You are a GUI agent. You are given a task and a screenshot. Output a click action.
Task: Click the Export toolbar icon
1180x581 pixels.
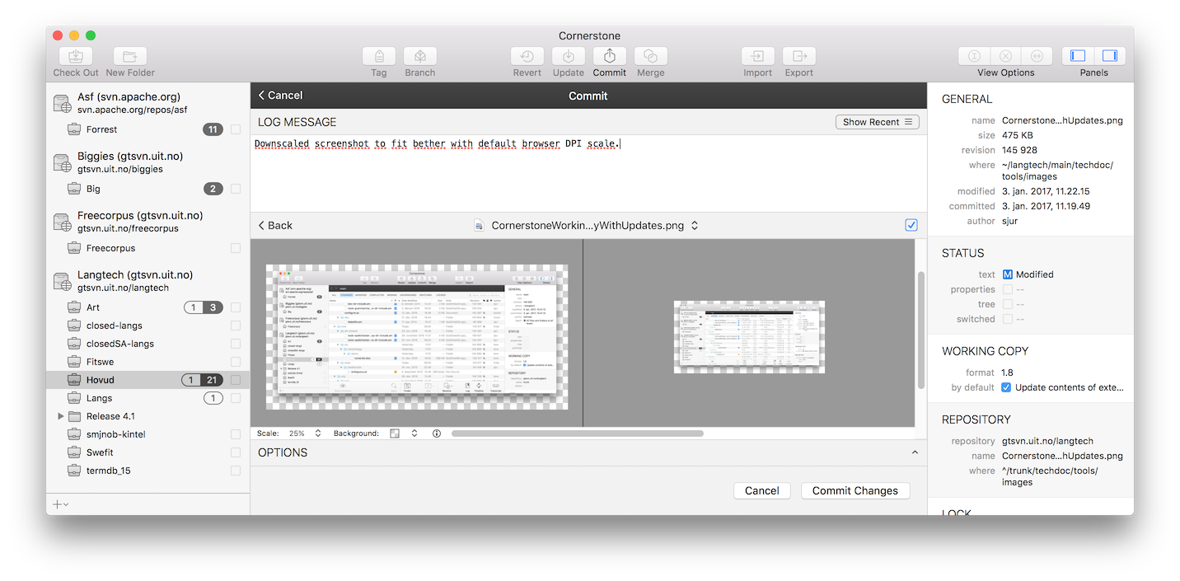point(799,56)
